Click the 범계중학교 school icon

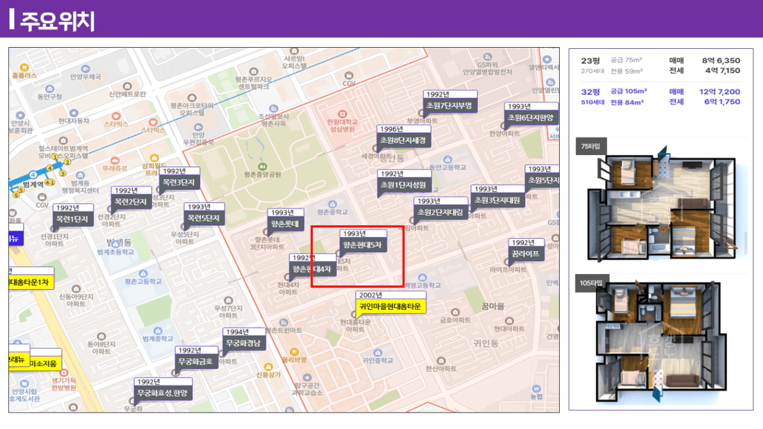tap(157, 330)
